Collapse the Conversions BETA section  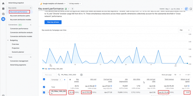(31, 25)
